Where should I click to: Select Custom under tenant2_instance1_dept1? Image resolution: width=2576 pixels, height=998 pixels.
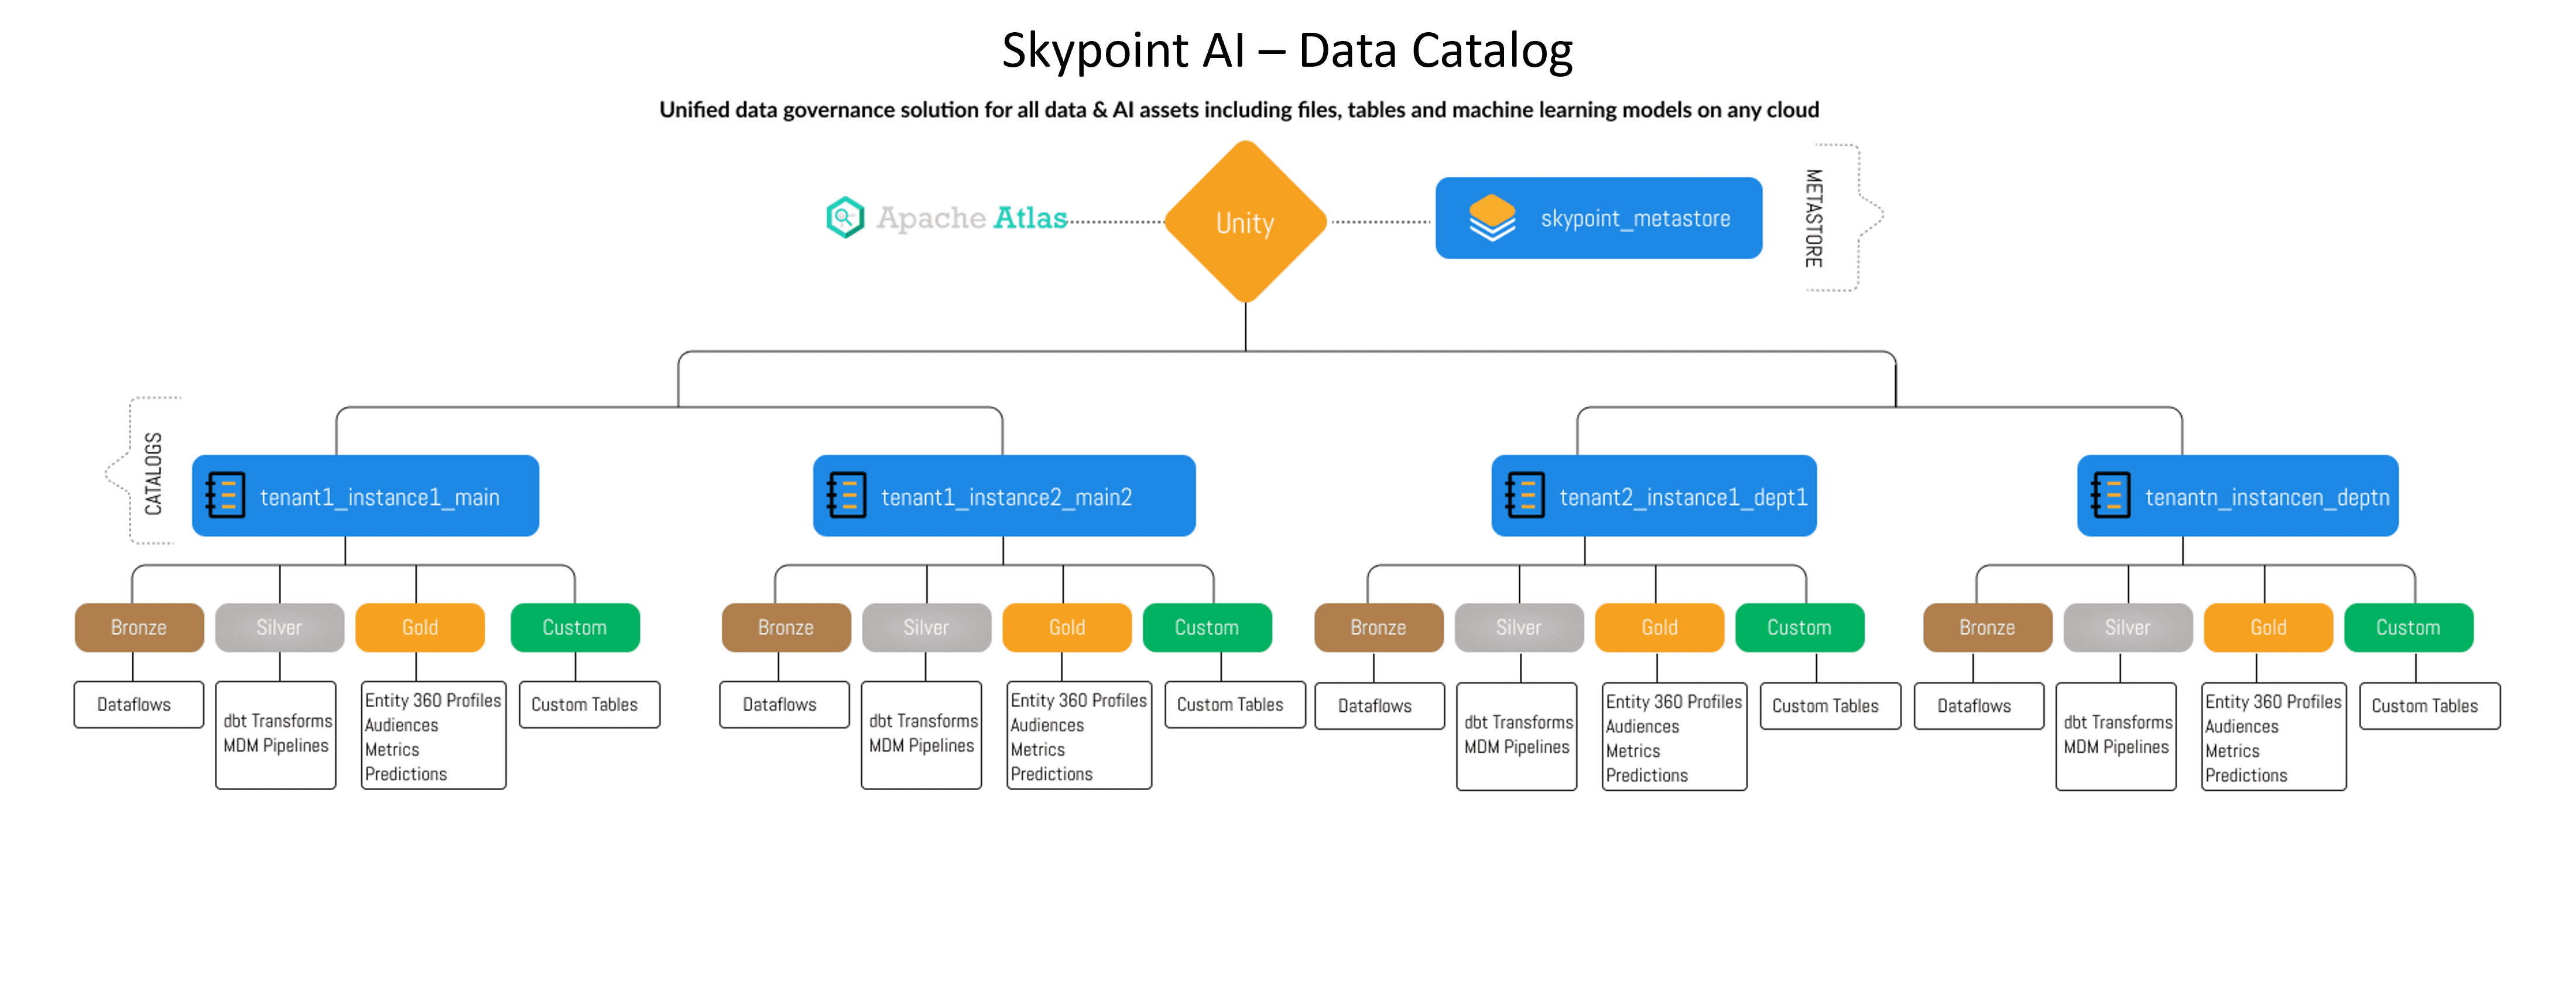click(1800, 627)
